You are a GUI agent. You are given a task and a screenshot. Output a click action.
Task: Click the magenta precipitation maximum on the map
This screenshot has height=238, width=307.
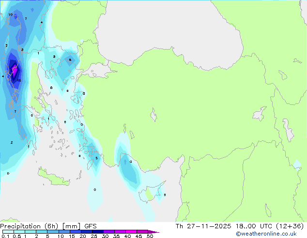click(15, 71)
